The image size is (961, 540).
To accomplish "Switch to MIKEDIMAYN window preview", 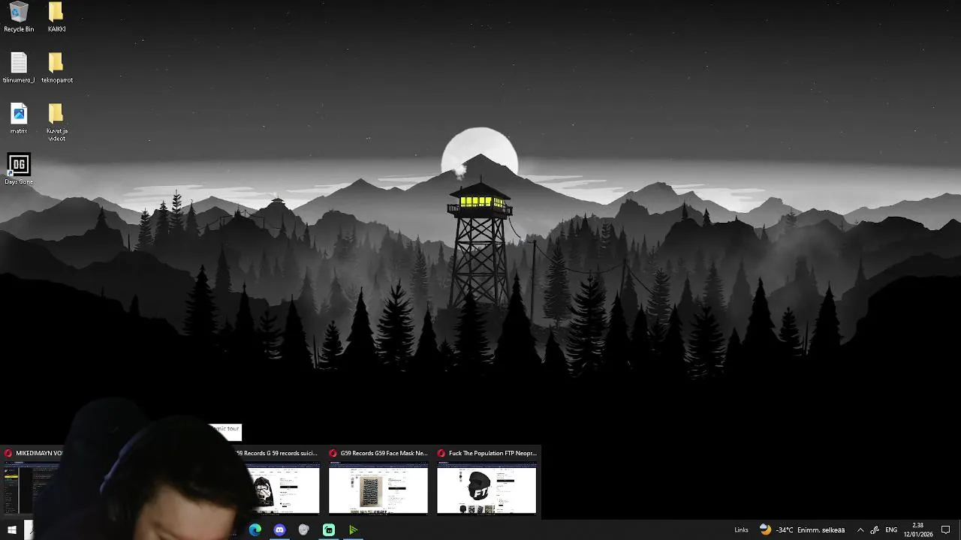I will point(32,481).
